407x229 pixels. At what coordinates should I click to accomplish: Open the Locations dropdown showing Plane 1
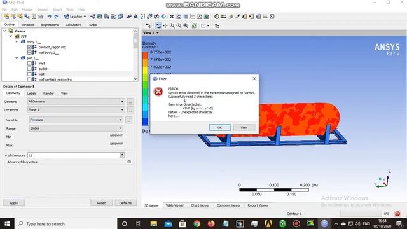[x=76, y=110]
